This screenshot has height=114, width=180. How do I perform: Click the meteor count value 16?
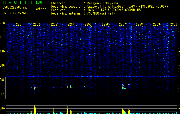pyautogui.click(x=41, y=13)
